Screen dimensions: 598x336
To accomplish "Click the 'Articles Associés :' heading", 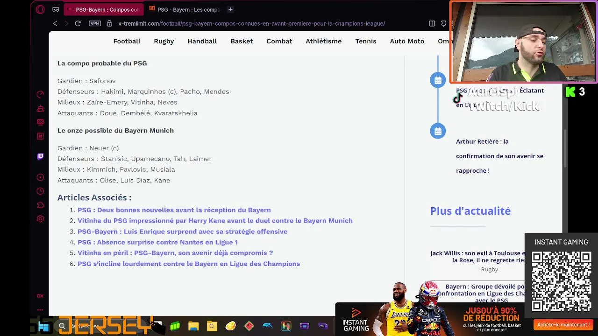I will (94, 197).
